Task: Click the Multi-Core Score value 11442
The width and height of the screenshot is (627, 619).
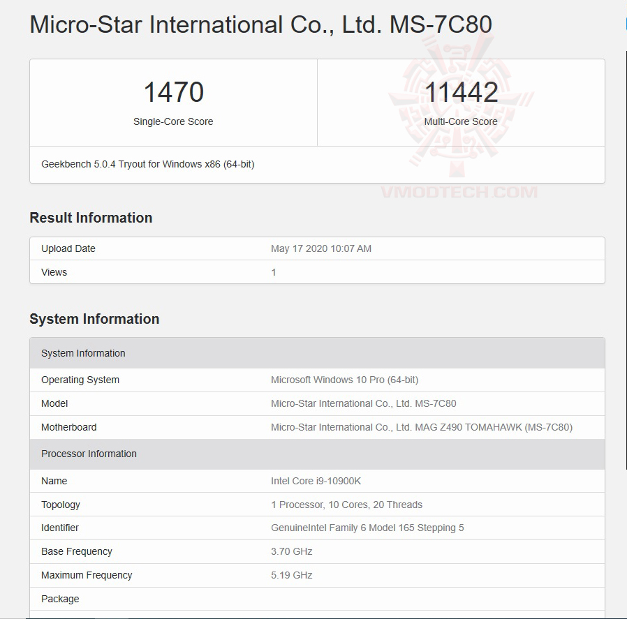Action: (462, 91)
